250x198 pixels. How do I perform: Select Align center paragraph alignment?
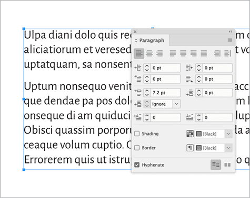pyautogui.click(x=149, y=53)
